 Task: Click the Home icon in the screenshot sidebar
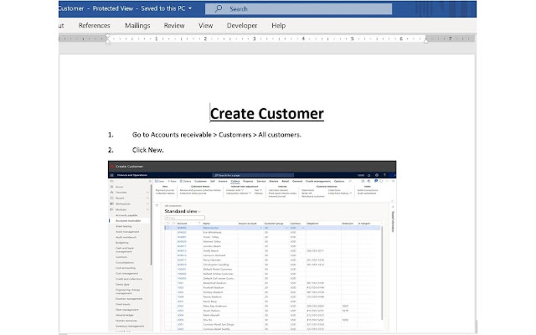[111, 186]
